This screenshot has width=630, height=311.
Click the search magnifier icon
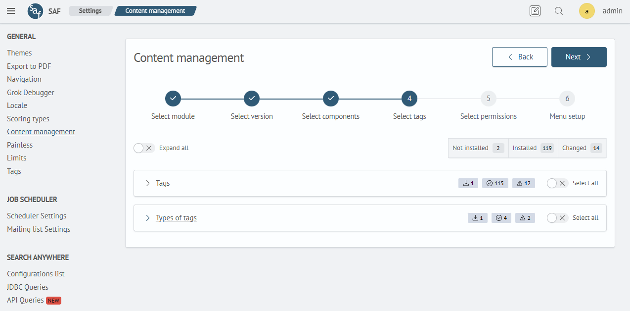pyautogui.click(x=559, y=11)
